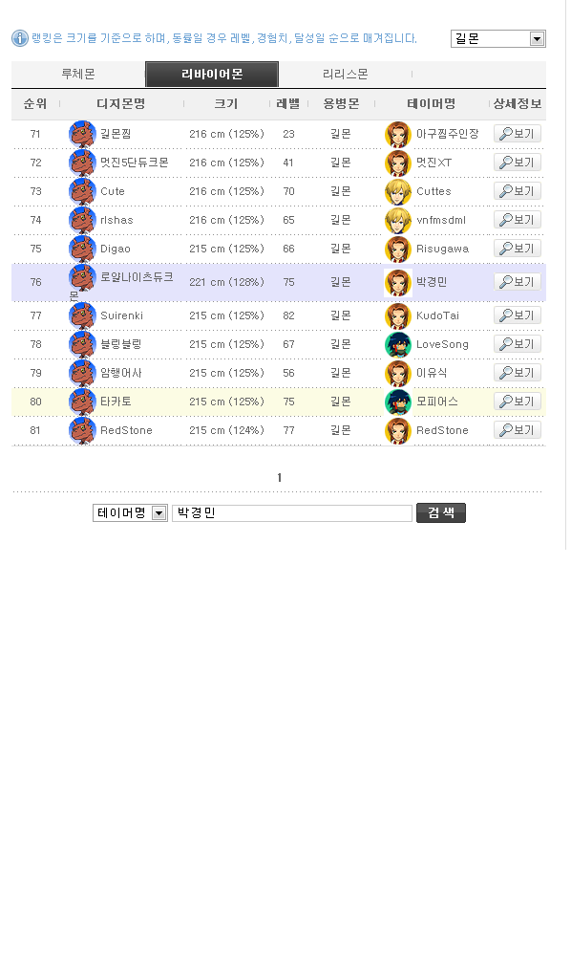Expand the 테이머명 search type dropdown

[x=130, y=513]
